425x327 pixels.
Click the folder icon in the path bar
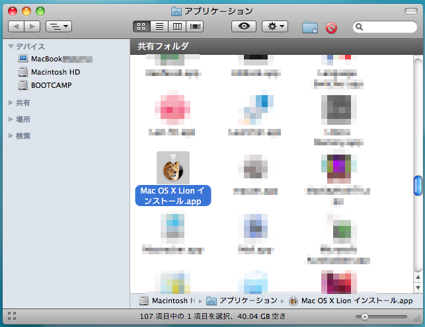pos(212,301)
